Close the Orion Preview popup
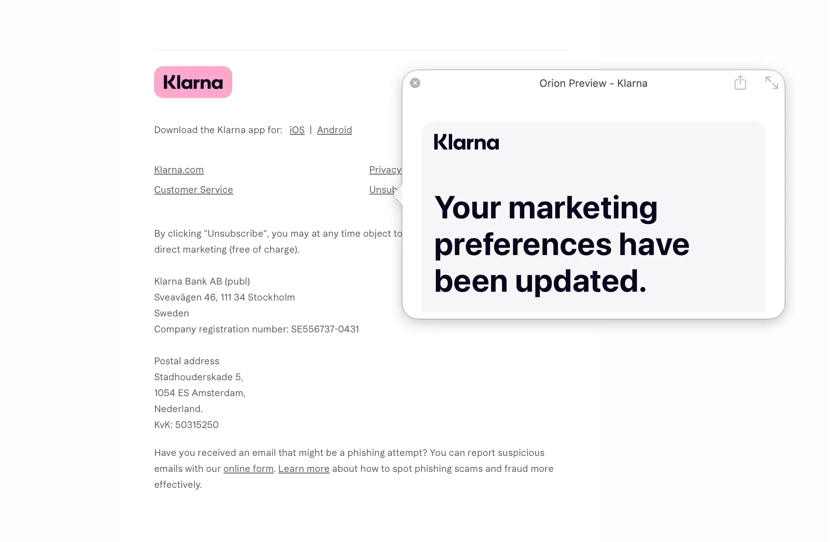This screenshot has height=542, width=835. coord(415,83)
